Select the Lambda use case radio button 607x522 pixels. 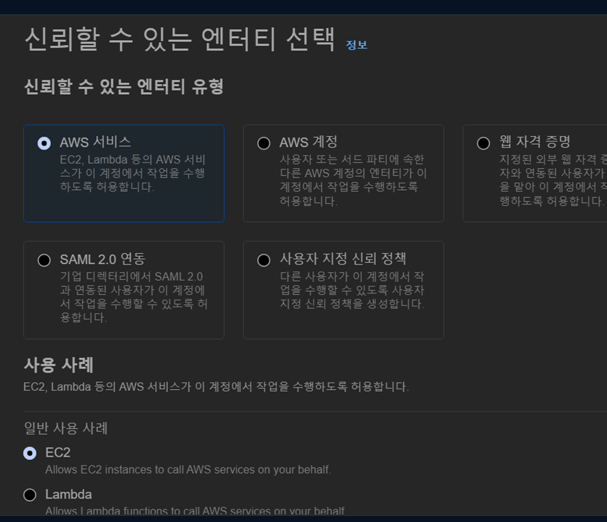30,495
